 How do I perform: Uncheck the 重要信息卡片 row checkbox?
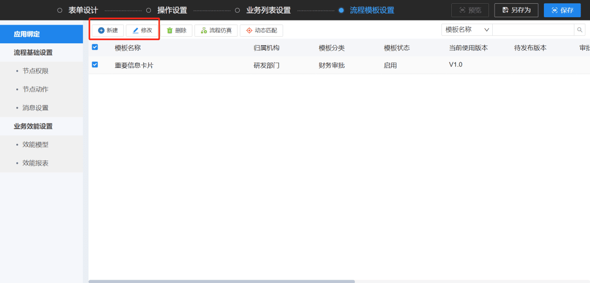95,65
